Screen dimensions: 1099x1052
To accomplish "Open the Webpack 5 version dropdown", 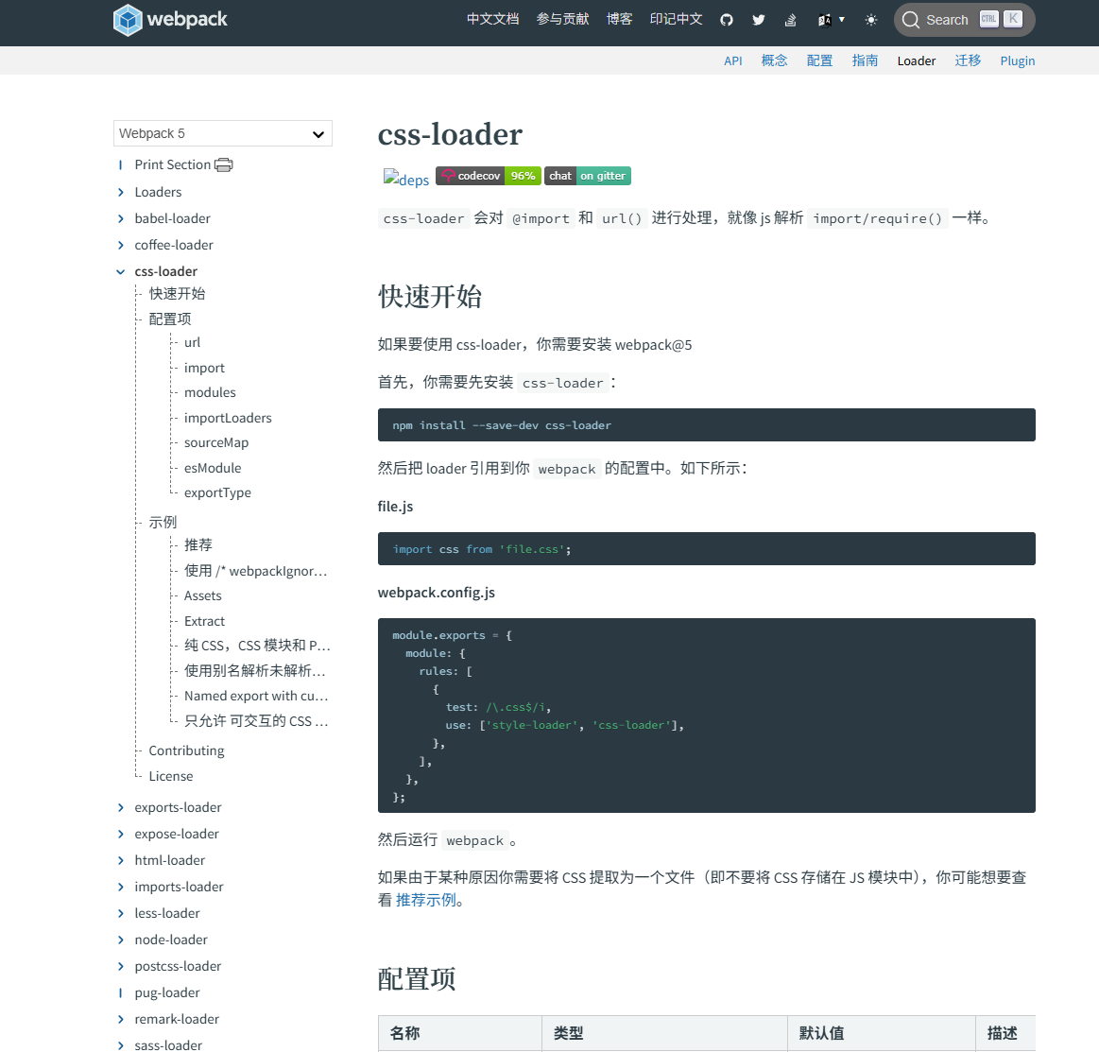I will 223,133.
